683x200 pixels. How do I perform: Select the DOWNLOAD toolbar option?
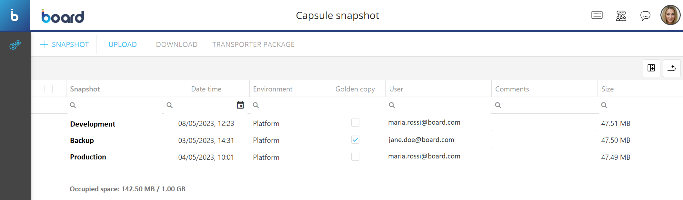(176, 44)
